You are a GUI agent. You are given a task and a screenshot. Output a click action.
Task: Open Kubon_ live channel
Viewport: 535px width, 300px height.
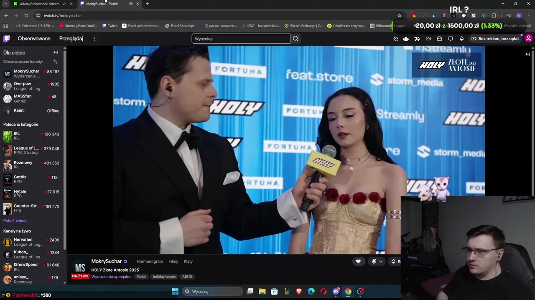pos(32,255)
